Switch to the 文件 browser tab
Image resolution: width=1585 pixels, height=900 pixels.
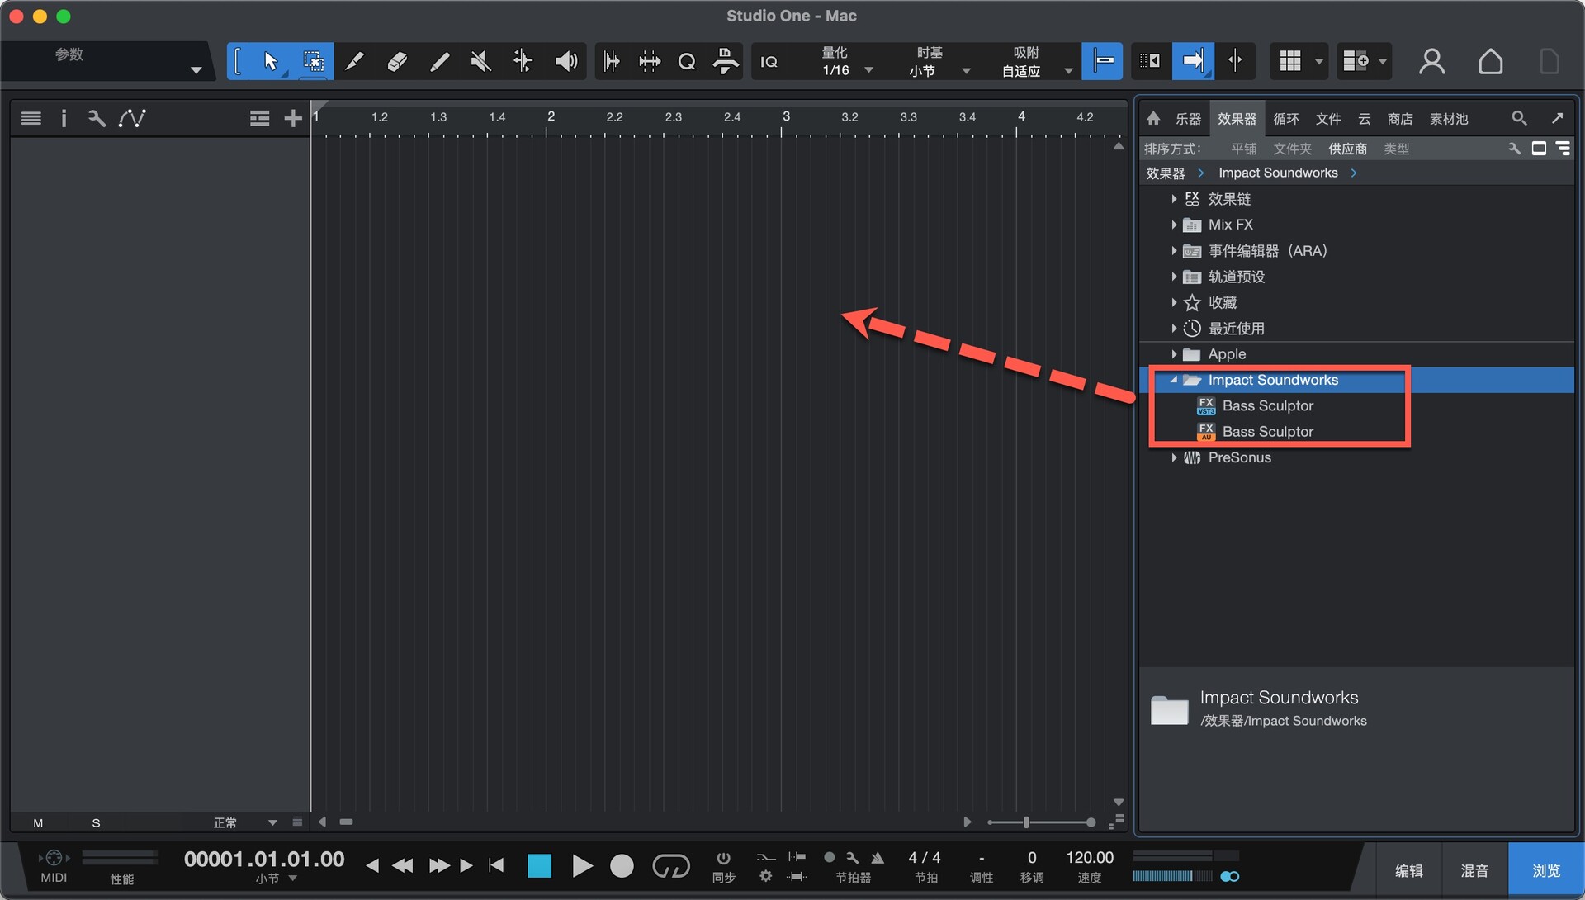(1328, 119)
